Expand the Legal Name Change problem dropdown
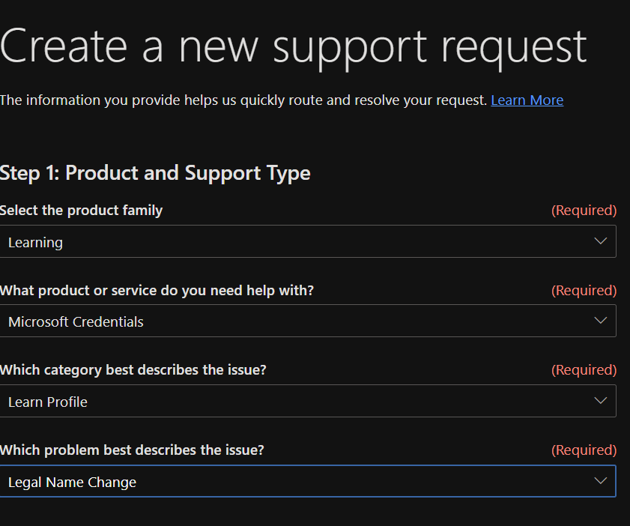Image resolution: width=630 pixels, height=526 pixels. tap(300, 482)
